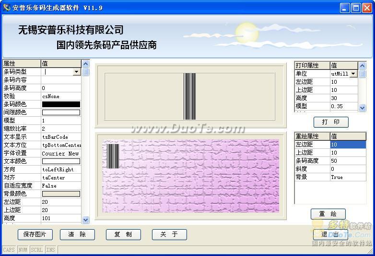Click the 属性 column header

click(x=22, y=64)
